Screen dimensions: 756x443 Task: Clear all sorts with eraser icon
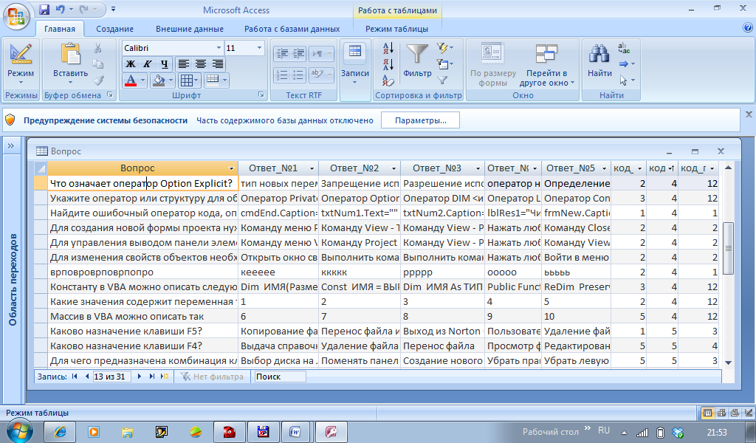(388, 80)
